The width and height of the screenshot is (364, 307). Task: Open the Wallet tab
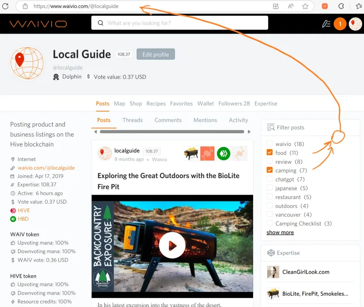pos(205,103)
